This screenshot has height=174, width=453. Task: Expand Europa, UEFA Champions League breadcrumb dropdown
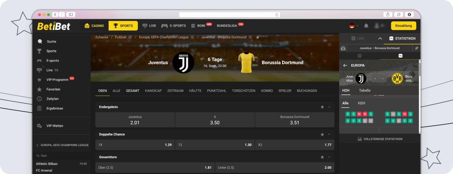coord(192,37)
